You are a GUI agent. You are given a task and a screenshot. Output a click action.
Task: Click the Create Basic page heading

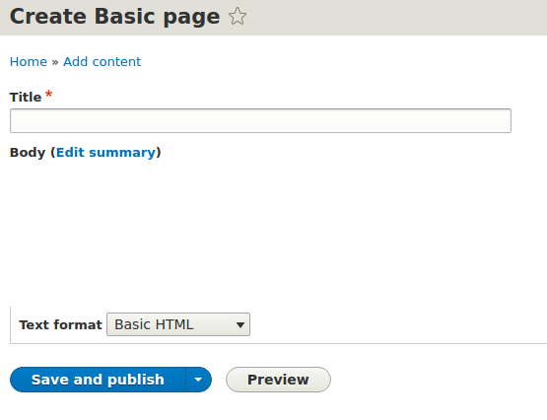pos(114,17)
